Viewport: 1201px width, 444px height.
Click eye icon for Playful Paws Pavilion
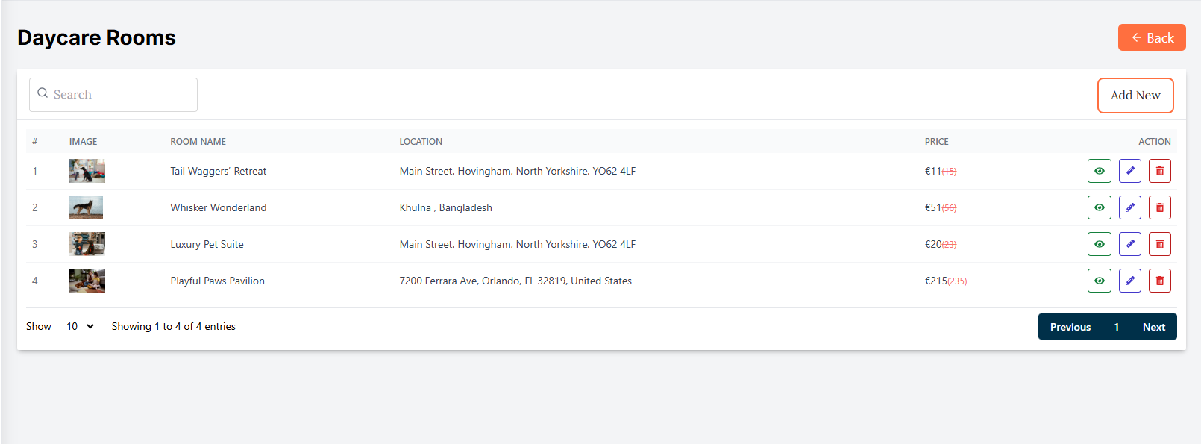1099,281
